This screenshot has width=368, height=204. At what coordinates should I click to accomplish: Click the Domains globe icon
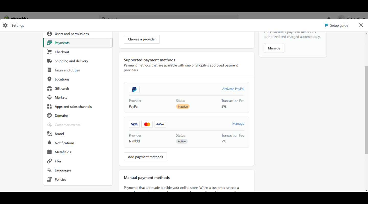tap(50, 116)
